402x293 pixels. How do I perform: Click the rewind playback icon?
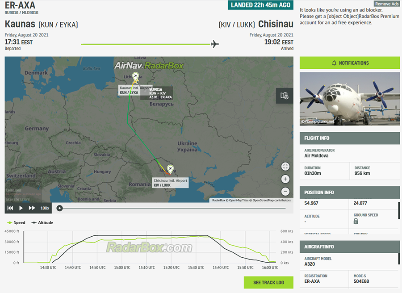(10, 208)
